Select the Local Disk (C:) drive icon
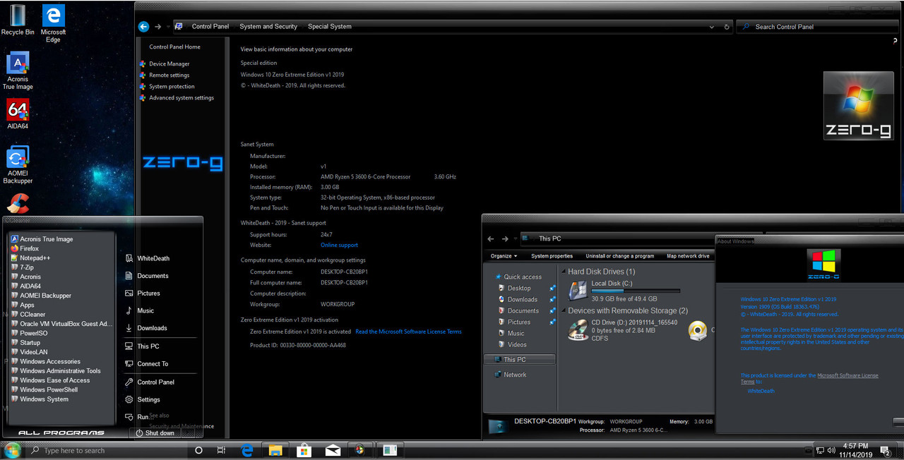Image resolution: width=904 pixels, height=460 pixels. coord(578,291)
